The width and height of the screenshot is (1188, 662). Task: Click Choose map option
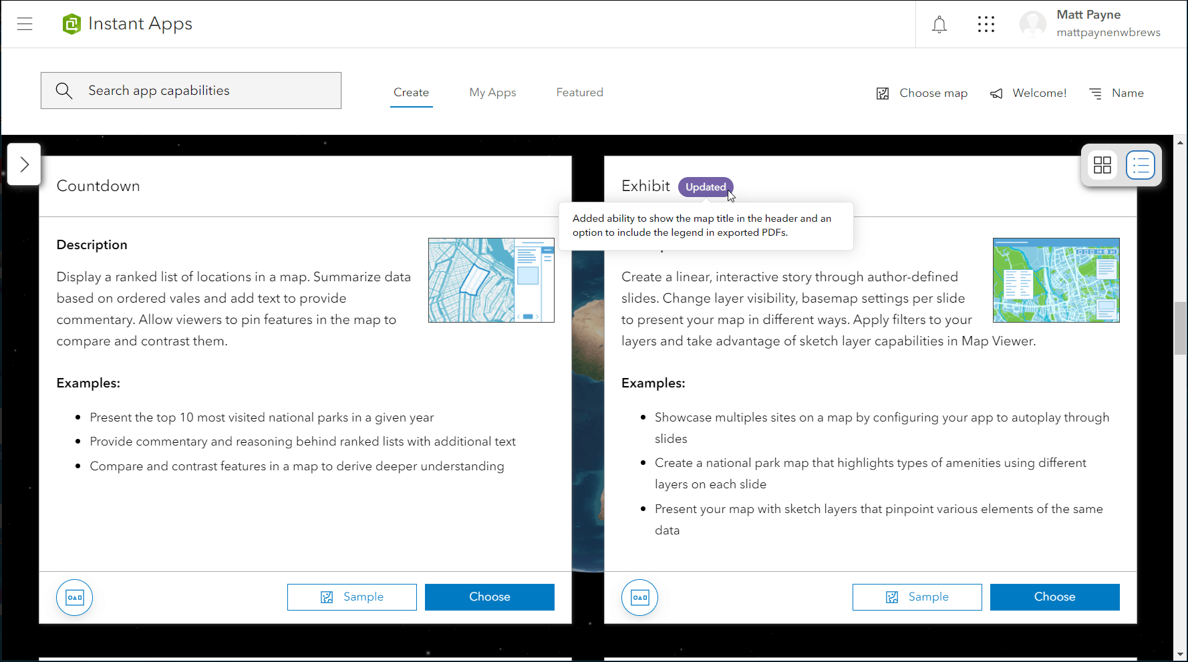pos(922,94)
